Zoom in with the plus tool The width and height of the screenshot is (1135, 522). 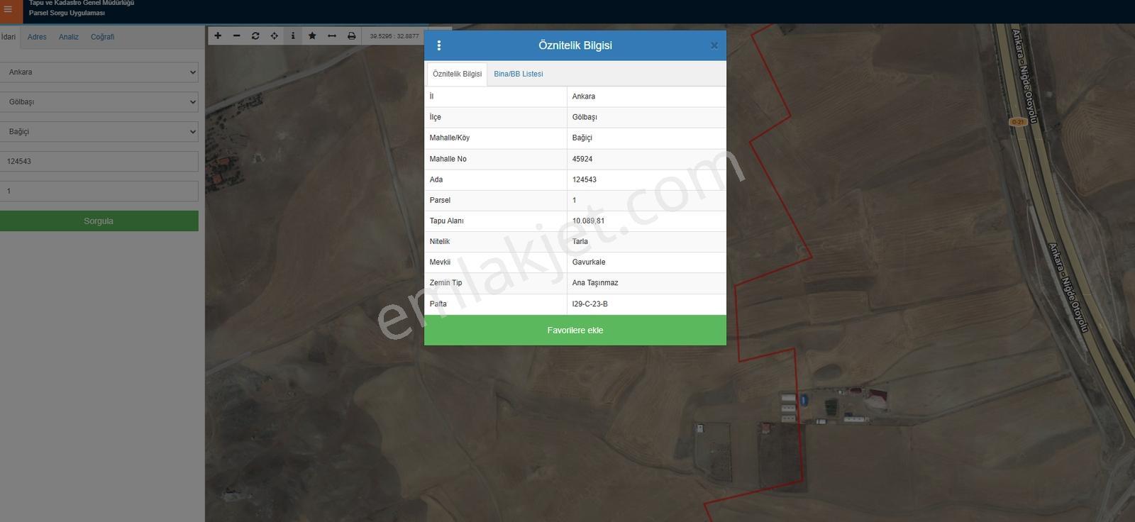(218, 35)
